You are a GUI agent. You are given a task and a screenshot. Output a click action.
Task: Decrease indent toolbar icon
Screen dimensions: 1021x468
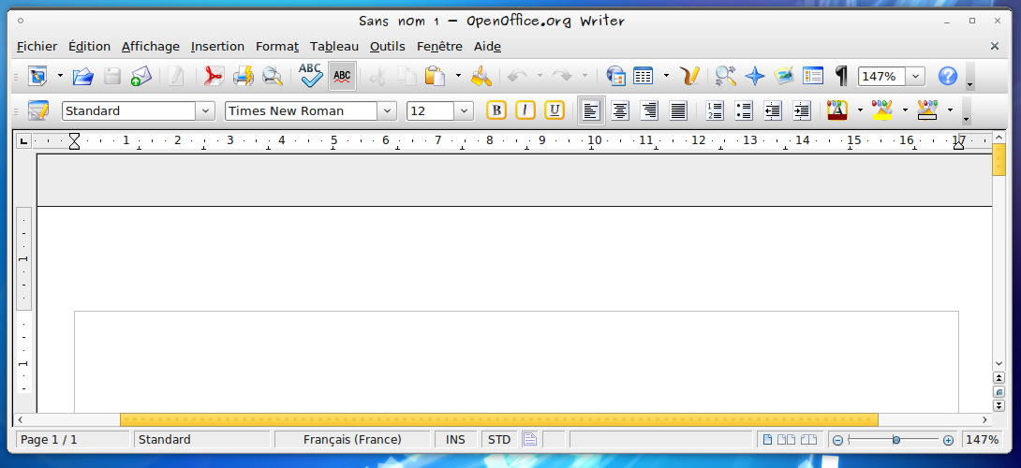[x=773, y=110]
